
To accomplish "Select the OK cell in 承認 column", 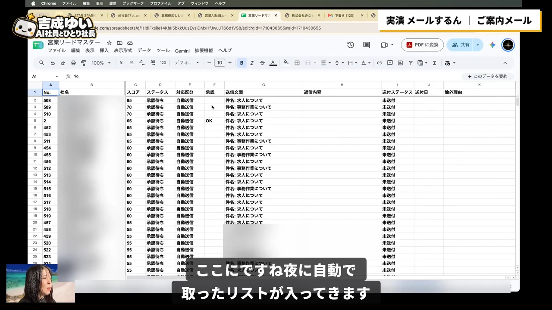I will click(x=214, y=121).
